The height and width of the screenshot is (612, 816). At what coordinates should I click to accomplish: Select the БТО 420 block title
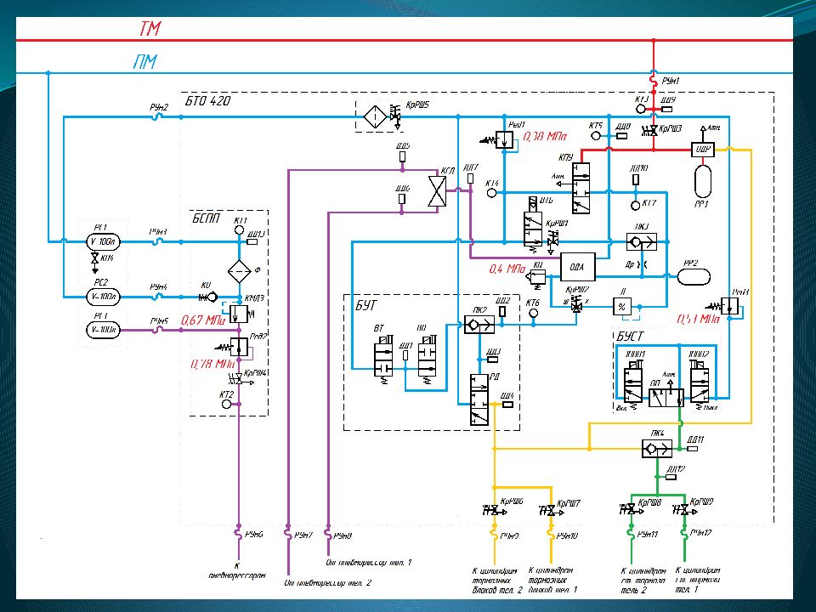pos(207,100)
